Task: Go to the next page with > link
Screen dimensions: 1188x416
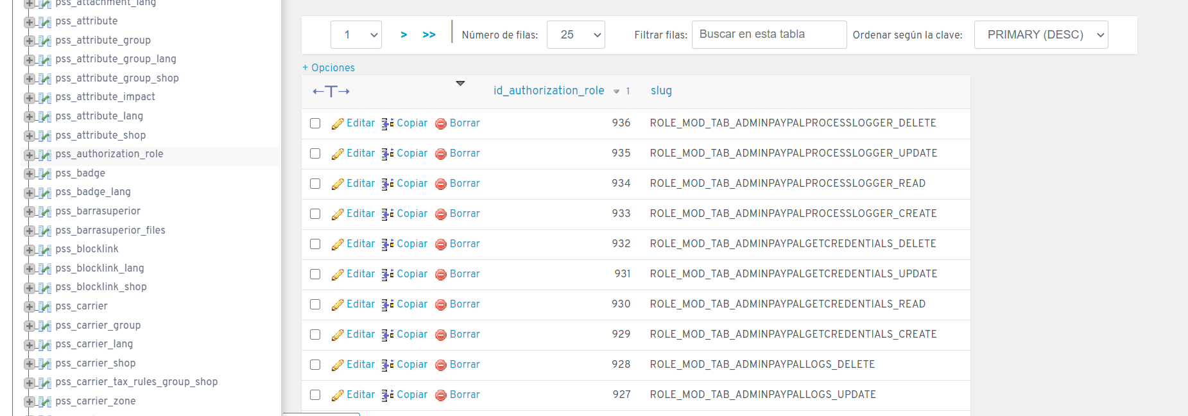Action: pyautogui.click(x=404, y=35)
